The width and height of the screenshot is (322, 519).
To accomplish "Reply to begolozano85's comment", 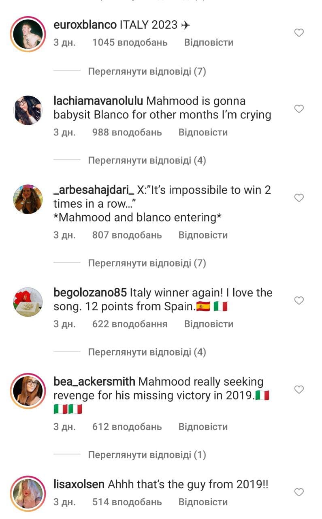I will (x=209, y=324).
